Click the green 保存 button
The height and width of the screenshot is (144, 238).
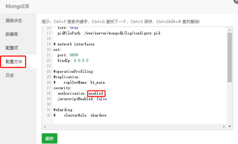tap(49, 138)
